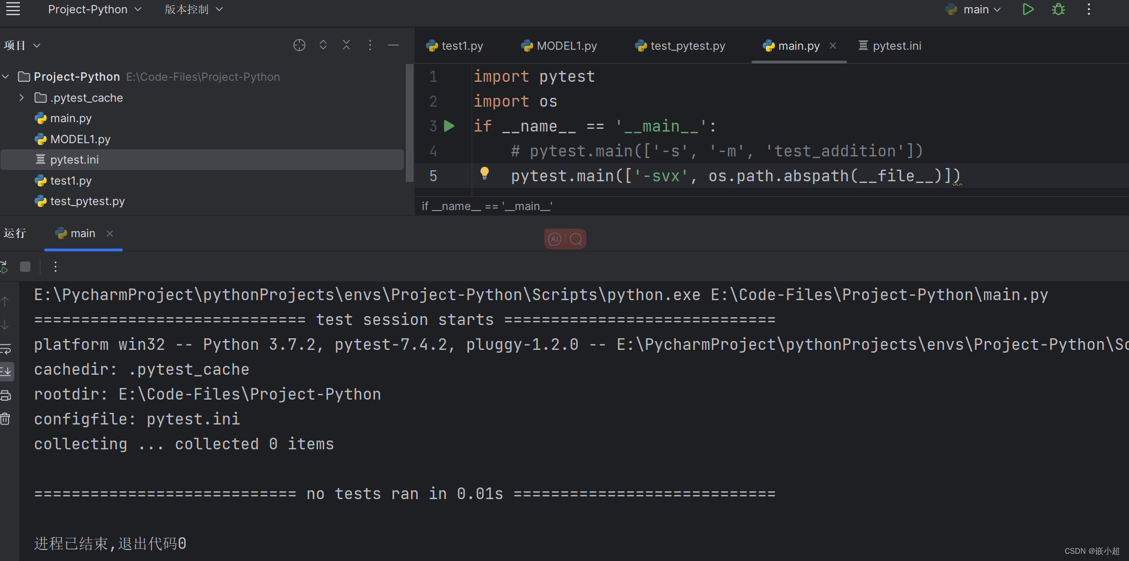Click the scroll up arrow in console gutter
The width and height of the screenshot is (1129, 561).
[x=5, y=302]
